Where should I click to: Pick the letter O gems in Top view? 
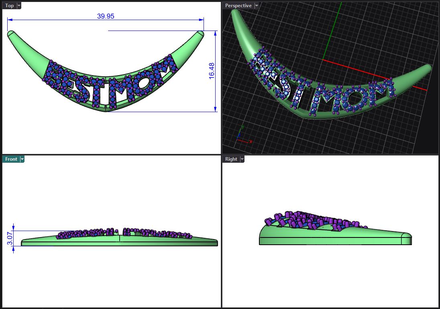click(x=143, y=78)
